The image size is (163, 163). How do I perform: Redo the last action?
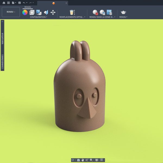click(x=30, y=3)
